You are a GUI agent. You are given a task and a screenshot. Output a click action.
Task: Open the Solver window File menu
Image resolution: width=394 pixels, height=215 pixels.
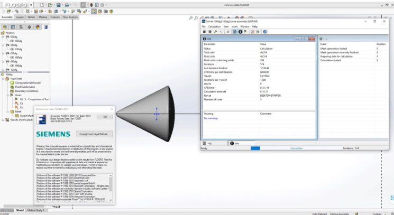pyautogui.click(x=204, y=26)
